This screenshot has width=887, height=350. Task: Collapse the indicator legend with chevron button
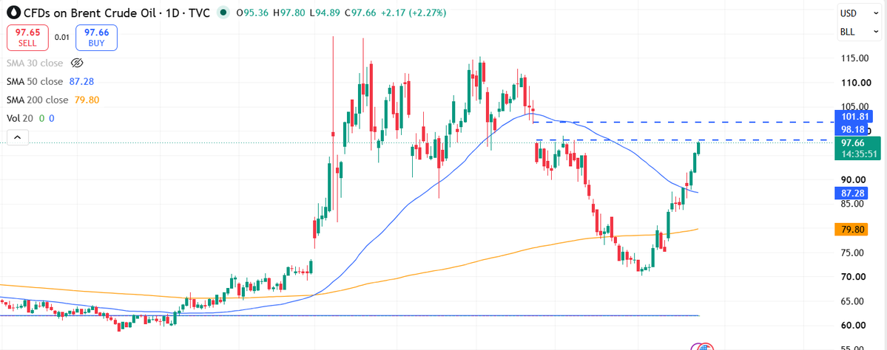click(x=18, y=137)
